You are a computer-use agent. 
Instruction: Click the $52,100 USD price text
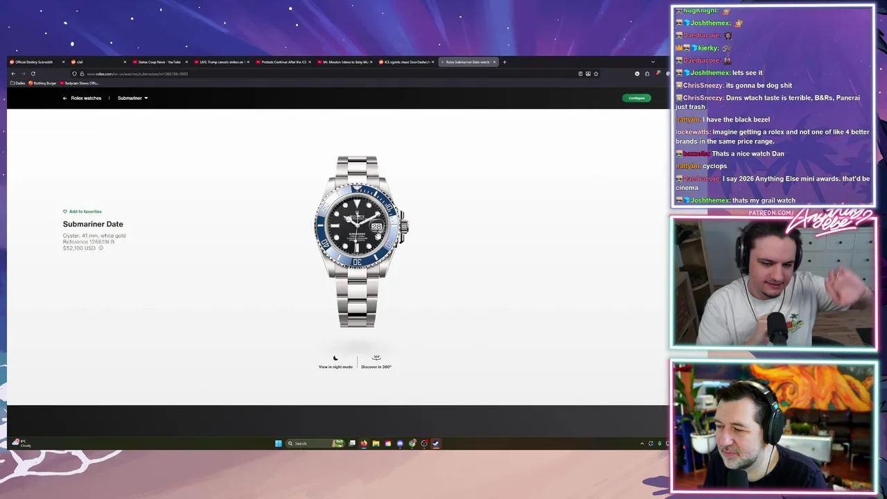[79, 248]
